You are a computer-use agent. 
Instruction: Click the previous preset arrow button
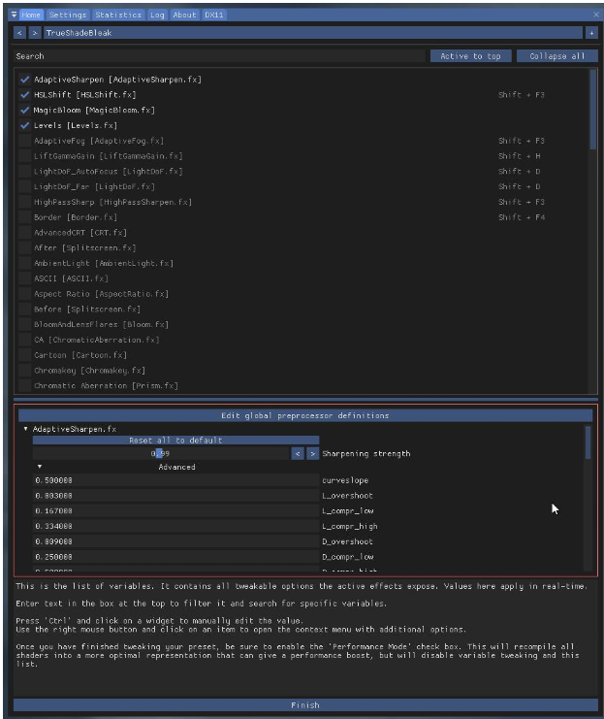[x=19, y=33]
